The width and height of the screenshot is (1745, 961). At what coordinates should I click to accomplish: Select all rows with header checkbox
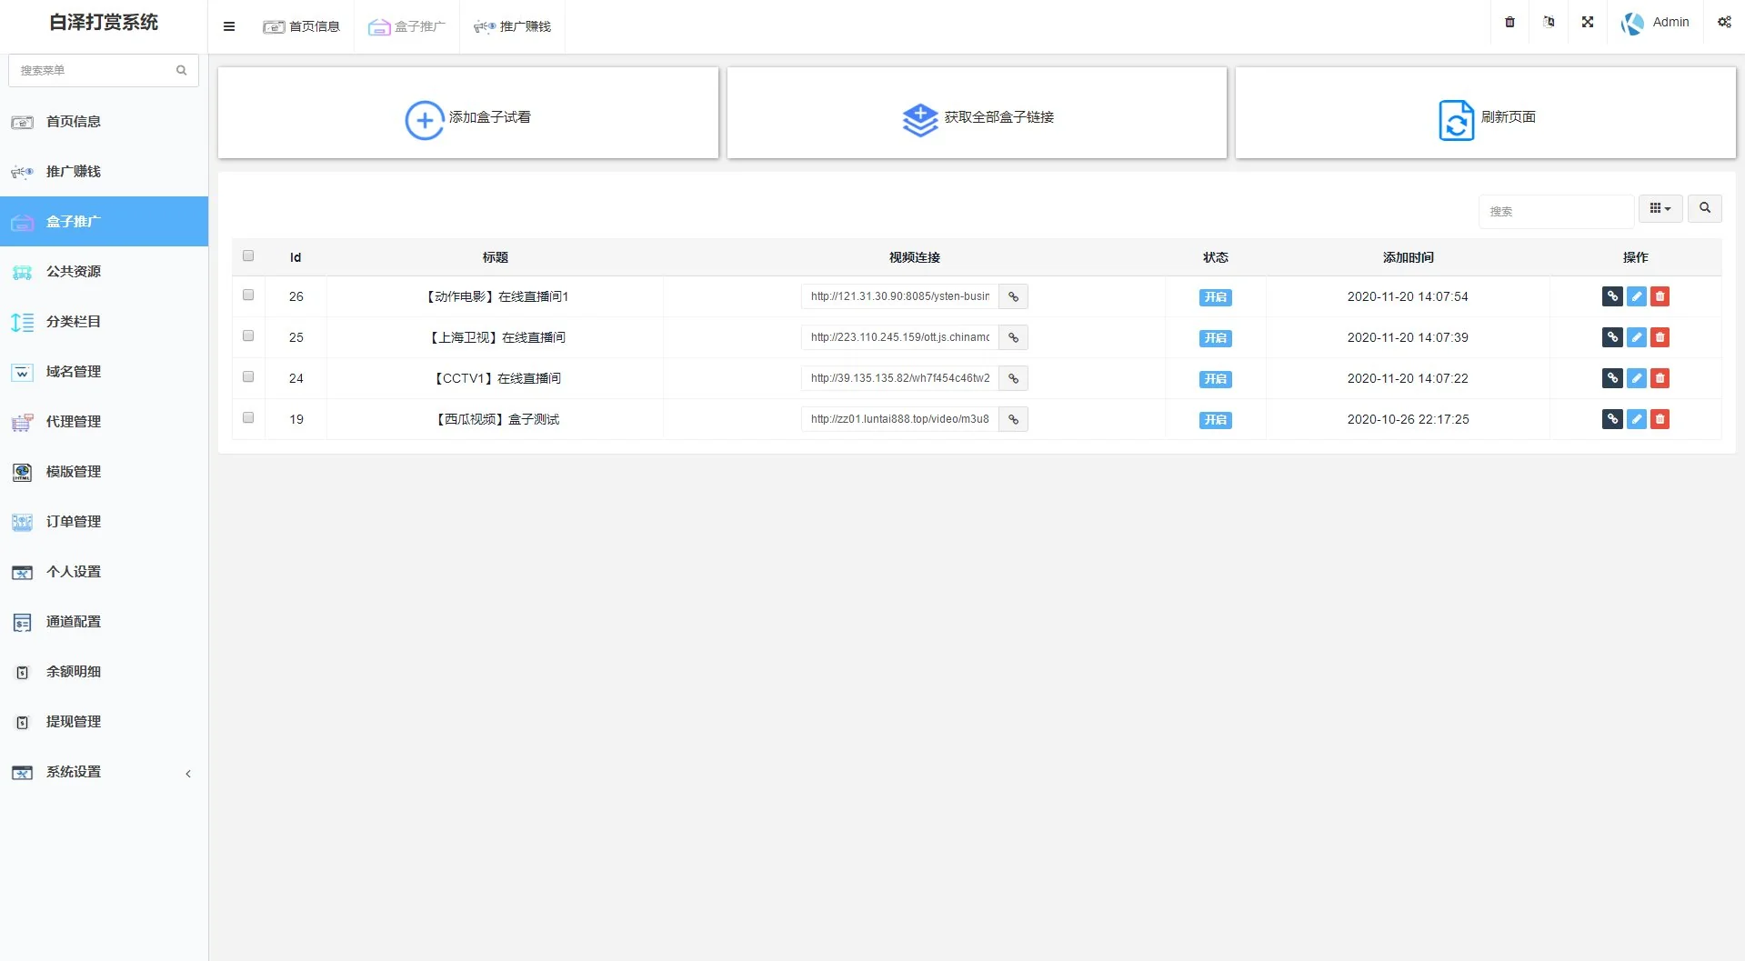click(x=248, y=256)
